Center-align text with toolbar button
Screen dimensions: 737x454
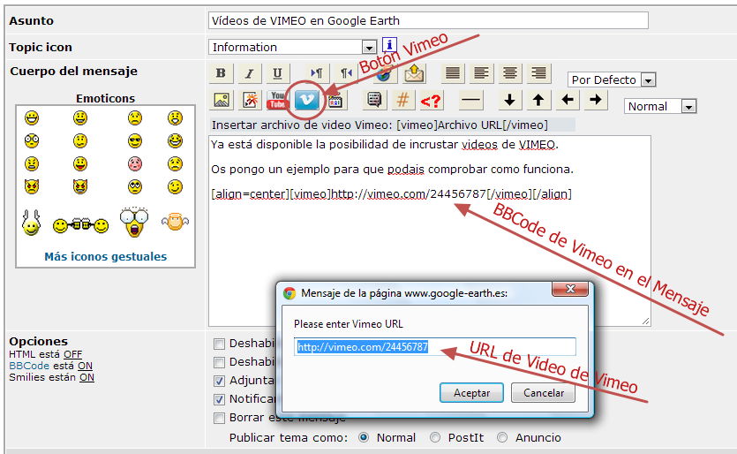pyautogui.click(x=509, y=73)
